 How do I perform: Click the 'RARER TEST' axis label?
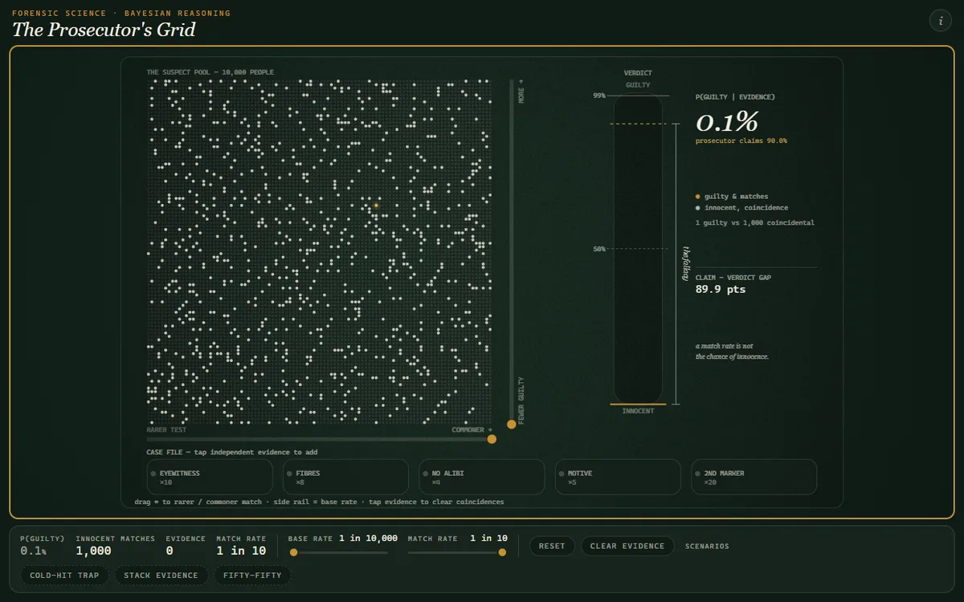point(166,430)
